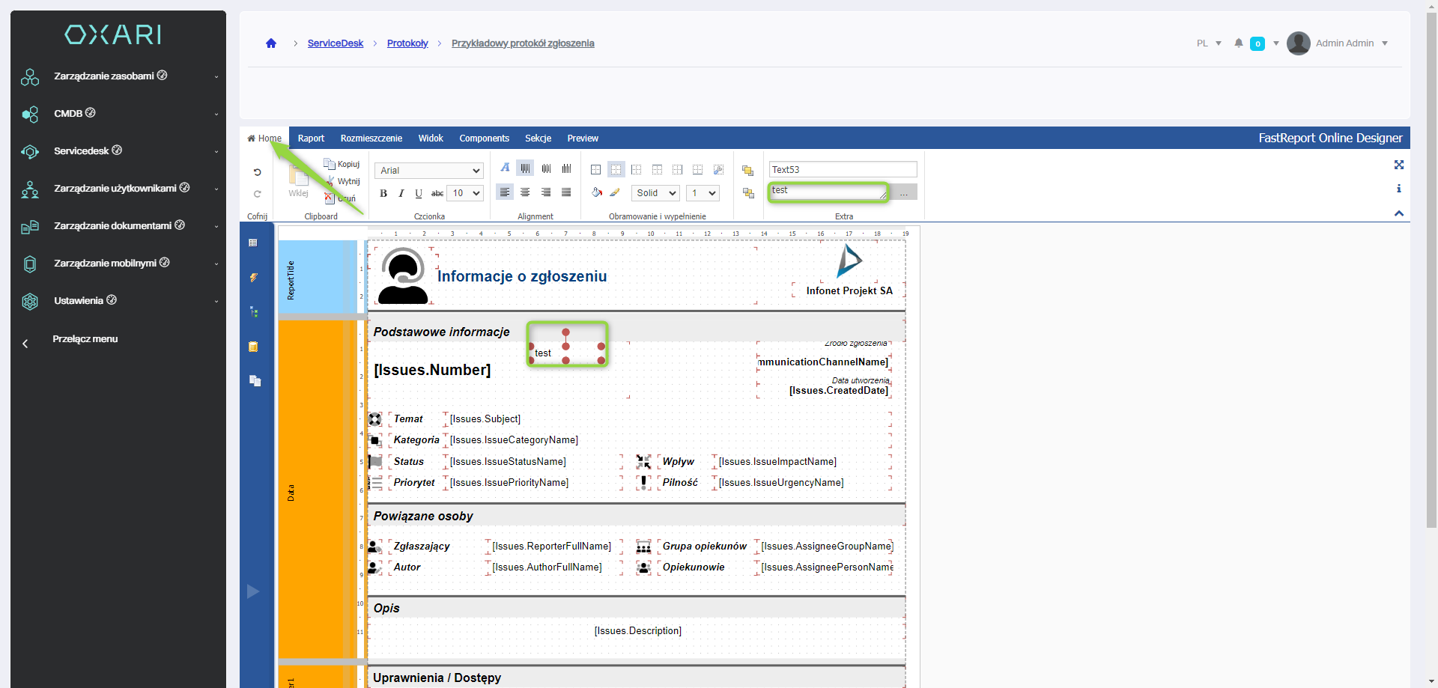Click the notification bell icon
Image resolution: width=1438 pixels, height=688 pixels.
tap(1239, 43)
